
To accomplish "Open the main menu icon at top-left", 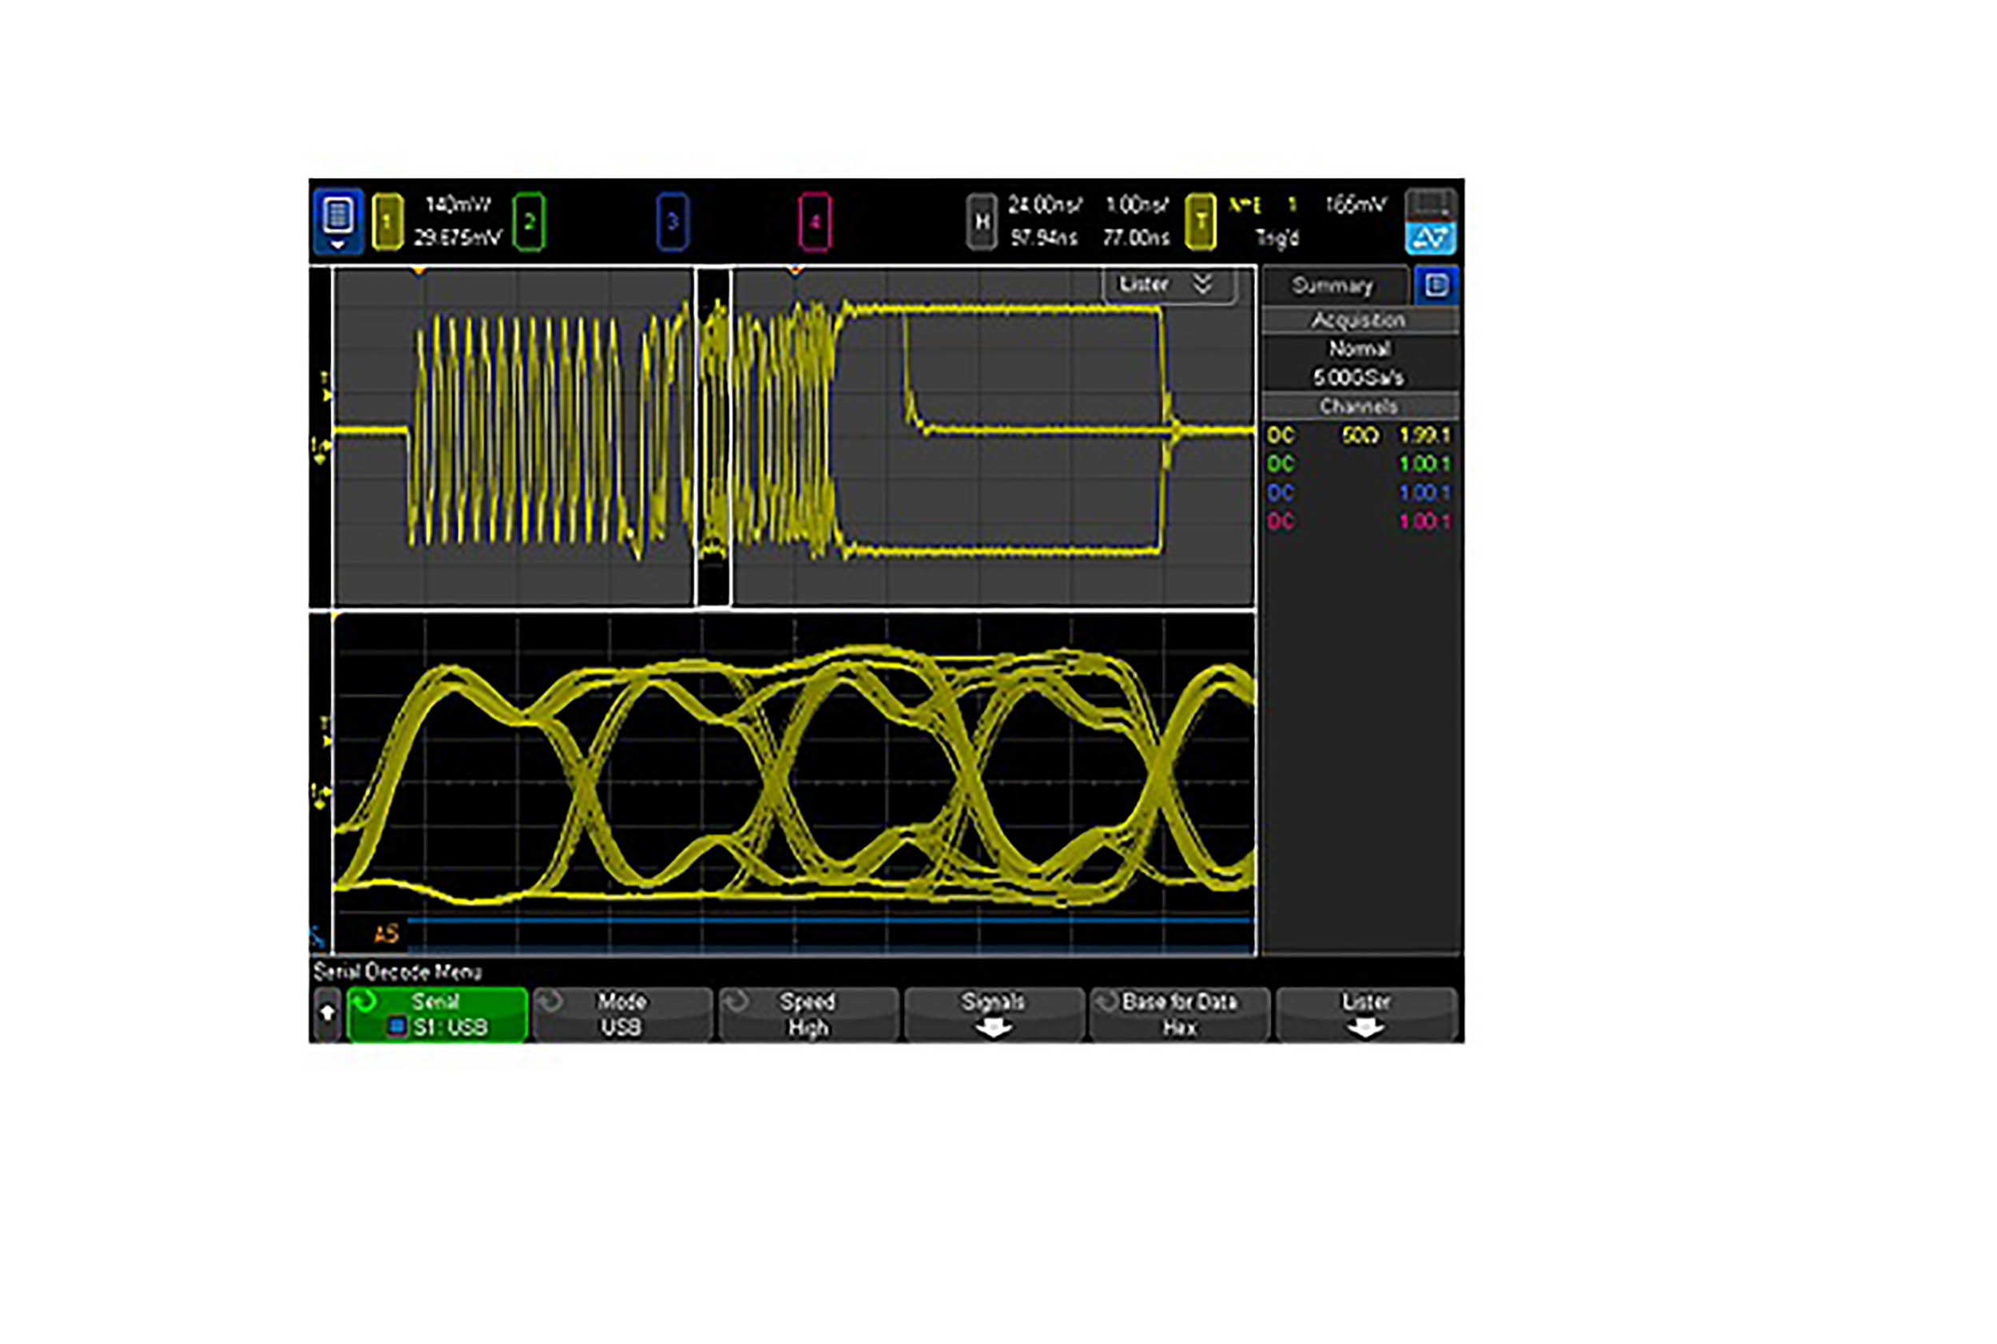I will [x=337, y=221].
